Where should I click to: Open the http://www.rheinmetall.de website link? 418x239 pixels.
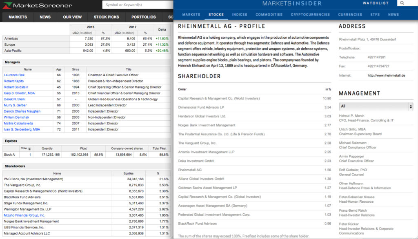tap(386, 75)
